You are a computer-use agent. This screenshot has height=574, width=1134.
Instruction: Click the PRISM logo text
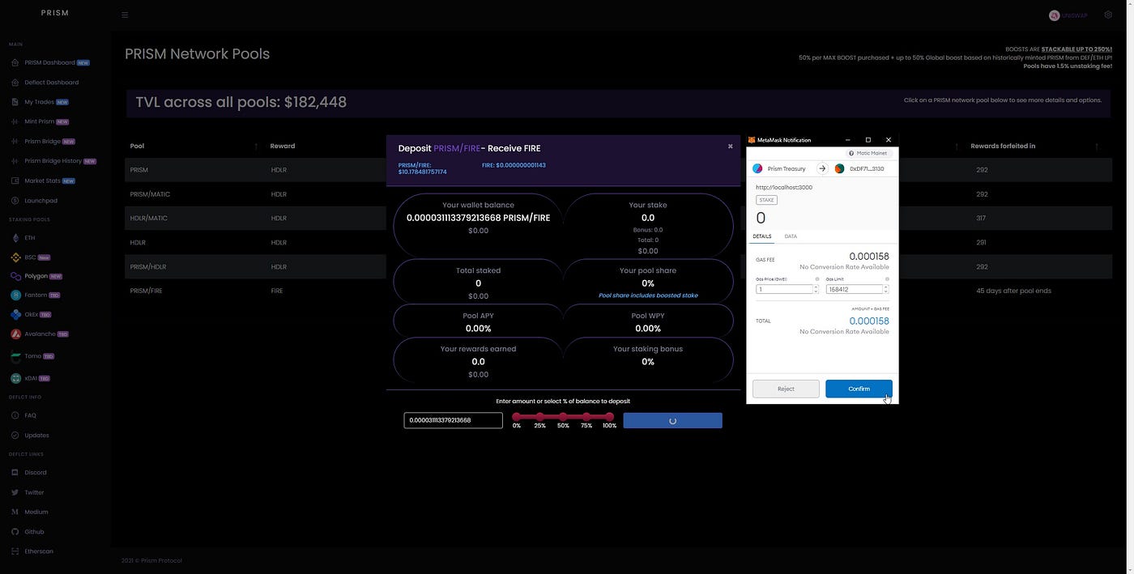[55, 13]
